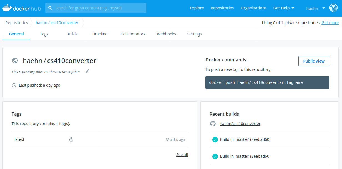Click the See all tags link
This screenshot has width=342, height=169.
(x=182, y=155)
